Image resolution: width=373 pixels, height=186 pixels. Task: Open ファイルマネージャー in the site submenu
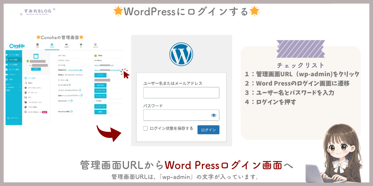34,102
